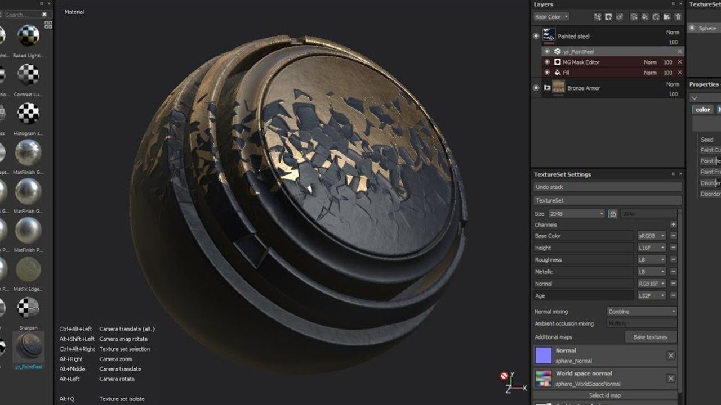Hide the Bronze Armor layer group
The height and width of the screenshot is (405, 721).
tap(536, 88)
